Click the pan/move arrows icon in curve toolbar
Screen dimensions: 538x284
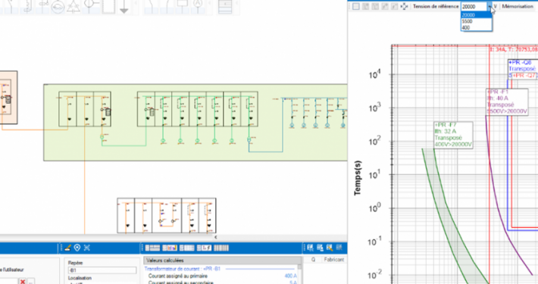click(404, 7)
